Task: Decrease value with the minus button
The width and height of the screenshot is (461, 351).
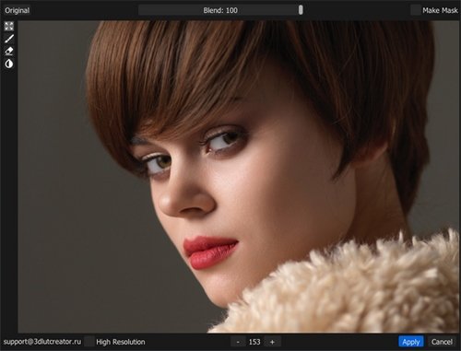Action: point(238,342)
